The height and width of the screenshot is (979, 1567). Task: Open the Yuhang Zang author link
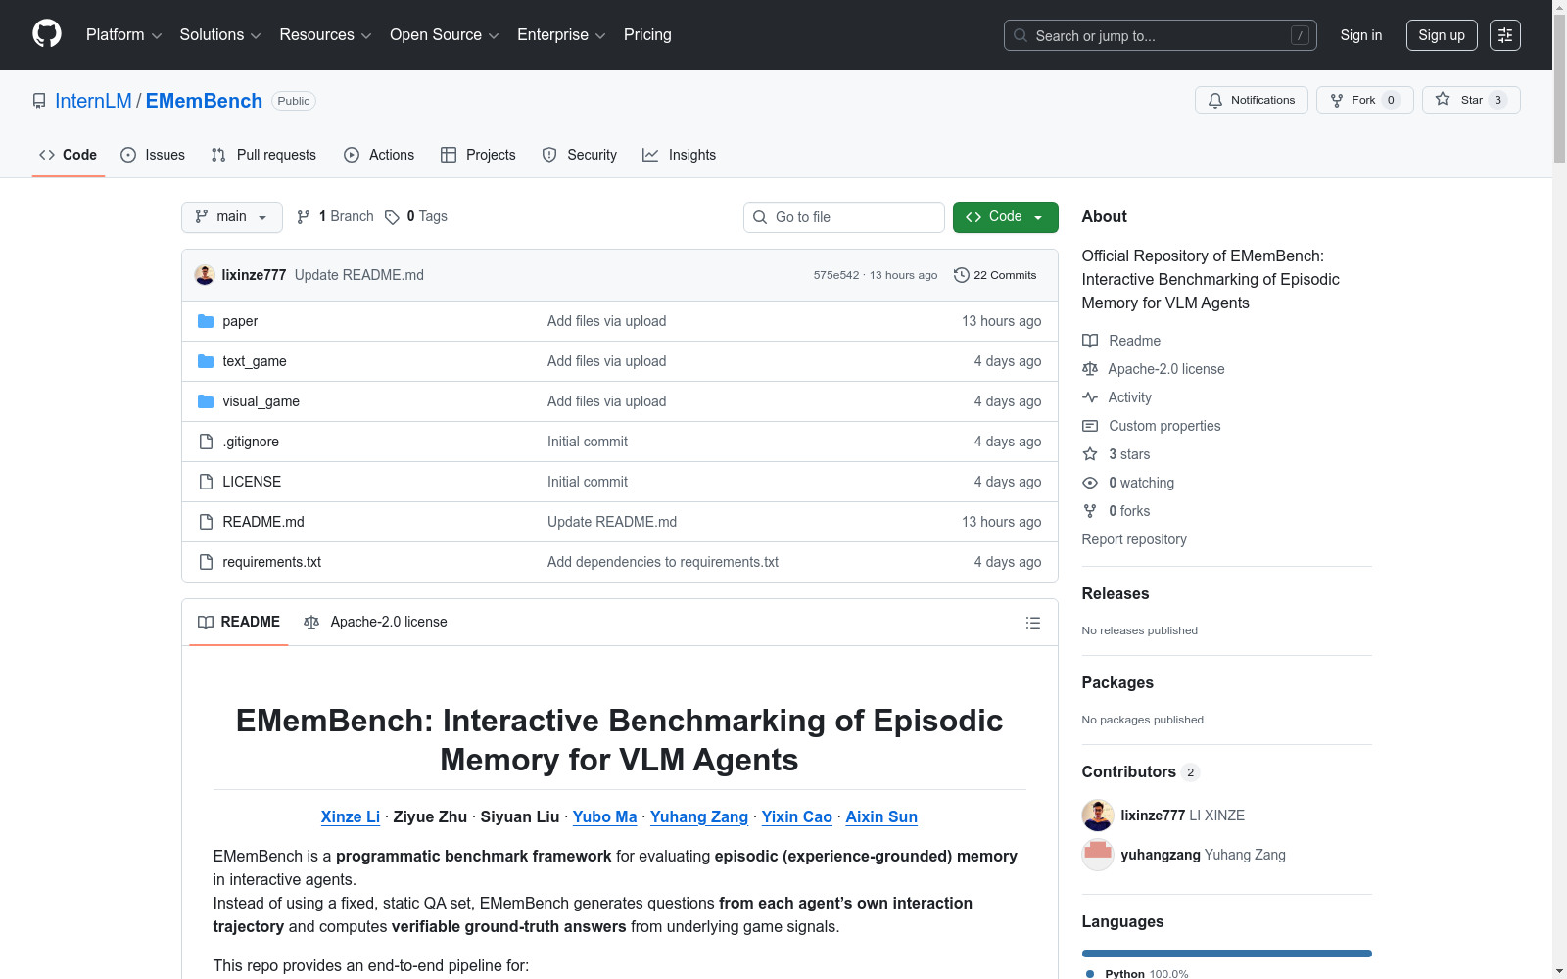tap(699, 816)
